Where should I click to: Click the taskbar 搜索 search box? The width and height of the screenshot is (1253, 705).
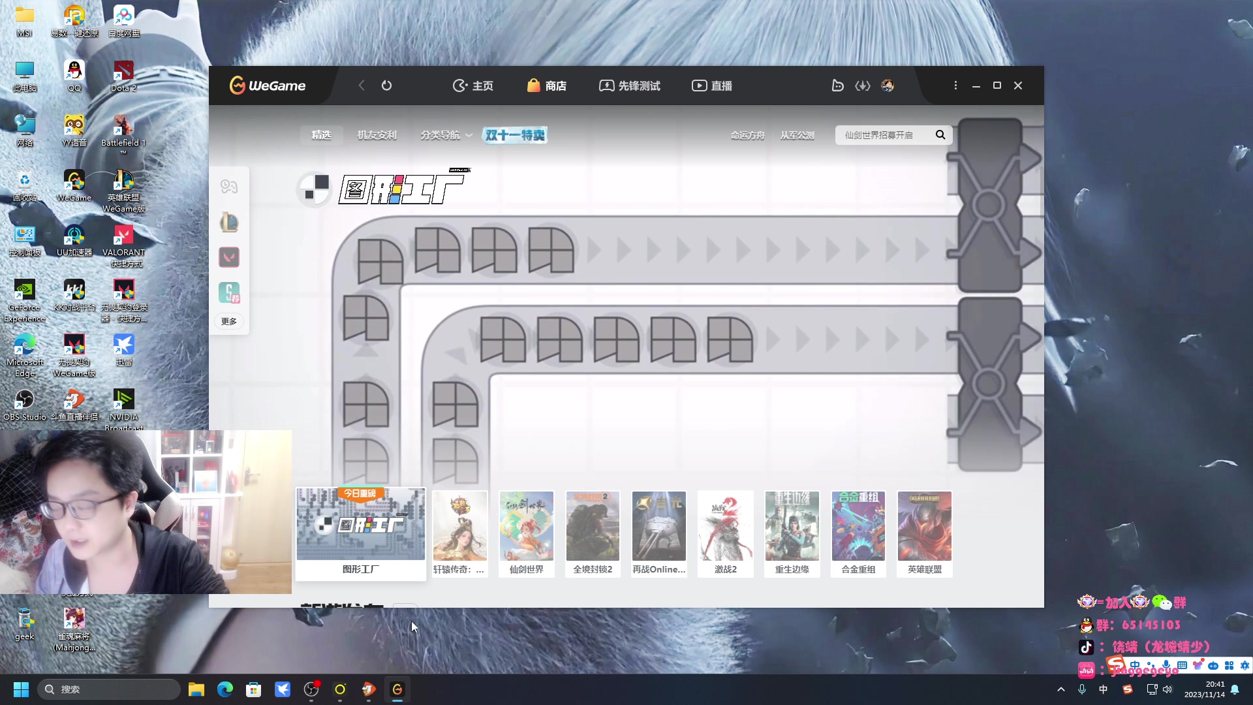pos(109,689)
